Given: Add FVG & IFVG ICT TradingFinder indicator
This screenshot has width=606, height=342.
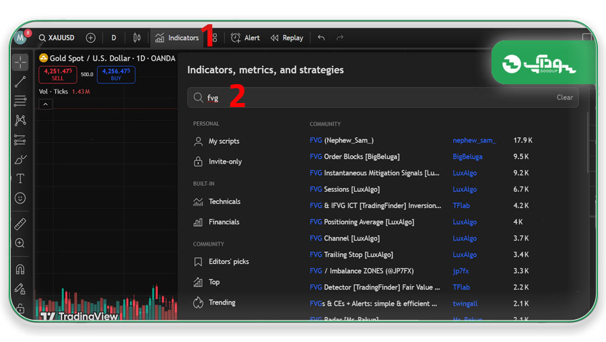Looking at the screenshot, I should [375, 205].
